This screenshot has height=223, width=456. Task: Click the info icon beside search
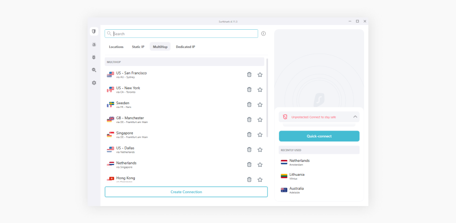[x=263, y=33]
